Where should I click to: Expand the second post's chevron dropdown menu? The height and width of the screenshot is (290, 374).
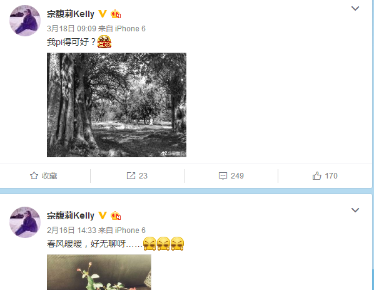click(355, 210)
